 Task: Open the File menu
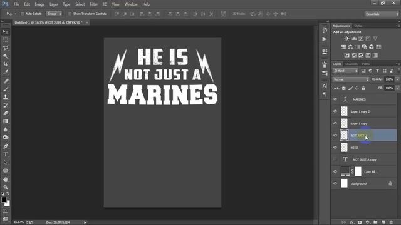[16, 4]
